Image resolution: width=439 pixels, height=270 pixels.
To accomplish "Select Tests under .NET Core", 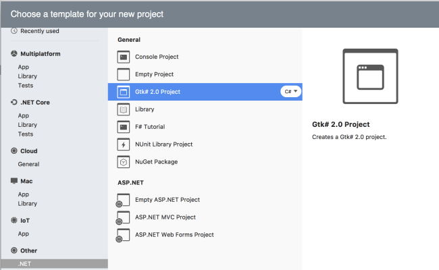I will coord(26,134).
